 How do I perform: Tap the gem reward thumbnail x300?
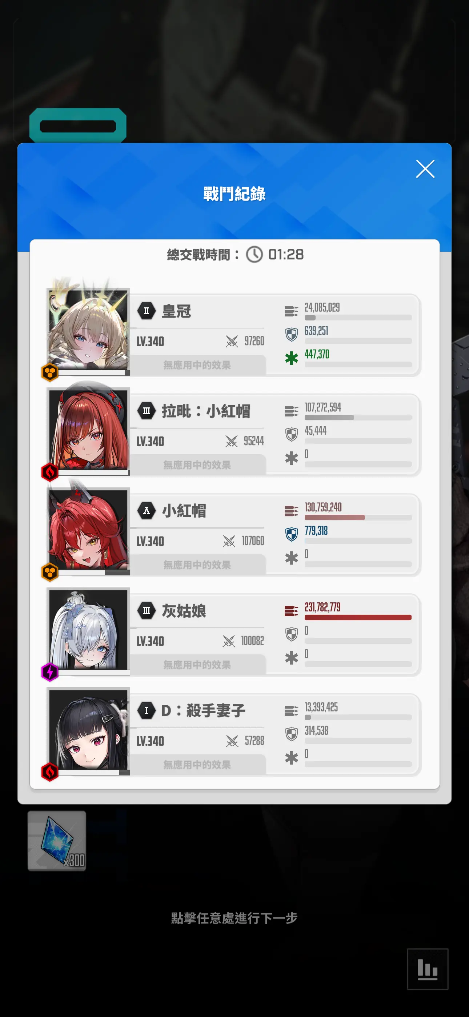[57, 841]
